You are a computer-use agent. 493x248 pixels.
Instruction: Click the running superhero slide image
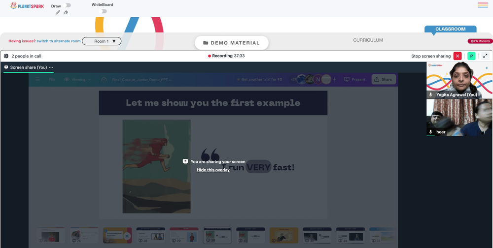(157, 166)
